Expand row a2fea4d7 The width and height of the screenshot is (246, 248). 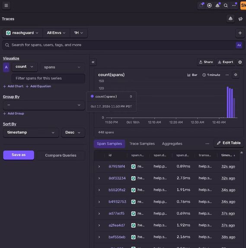pyautogui.click(x=99, y=225)
